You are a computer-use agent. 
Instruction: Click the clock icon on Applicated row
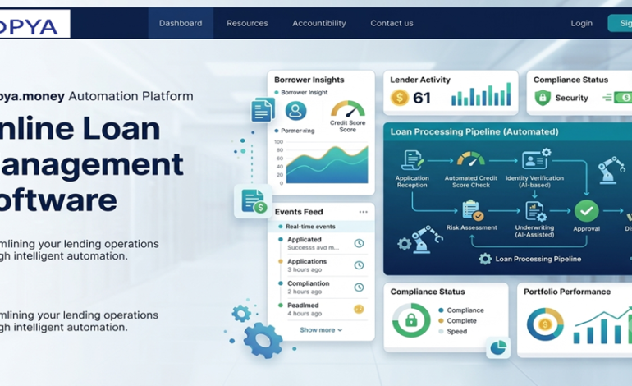point(359,243)
